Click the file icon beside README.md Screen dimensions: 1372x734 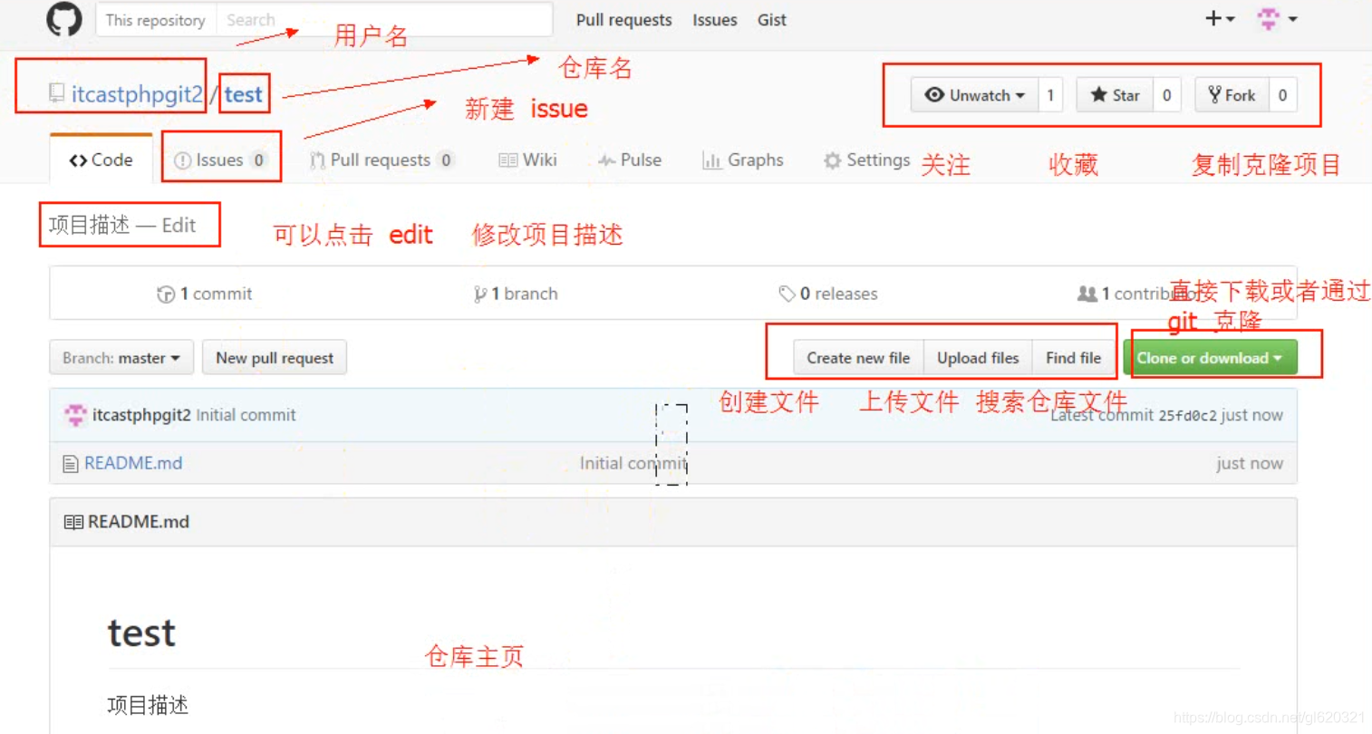(x=71, y=464)
